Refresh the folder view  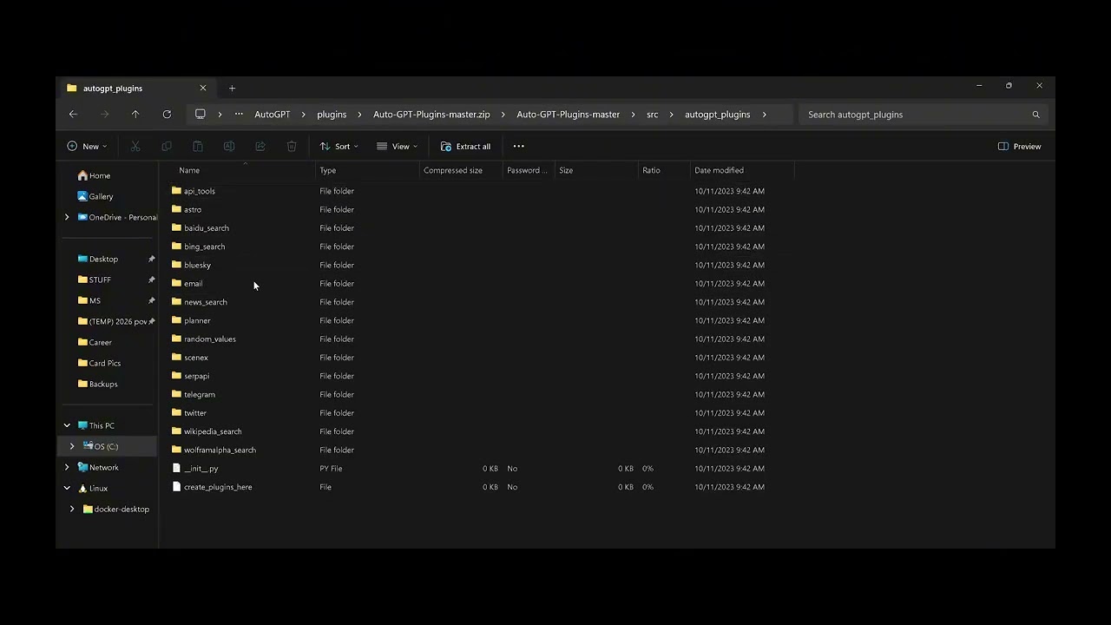pyautogui.click(x=167, y=115)
